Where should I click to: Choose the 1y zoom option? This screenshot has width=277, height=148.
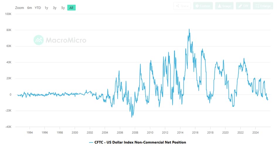46,8
